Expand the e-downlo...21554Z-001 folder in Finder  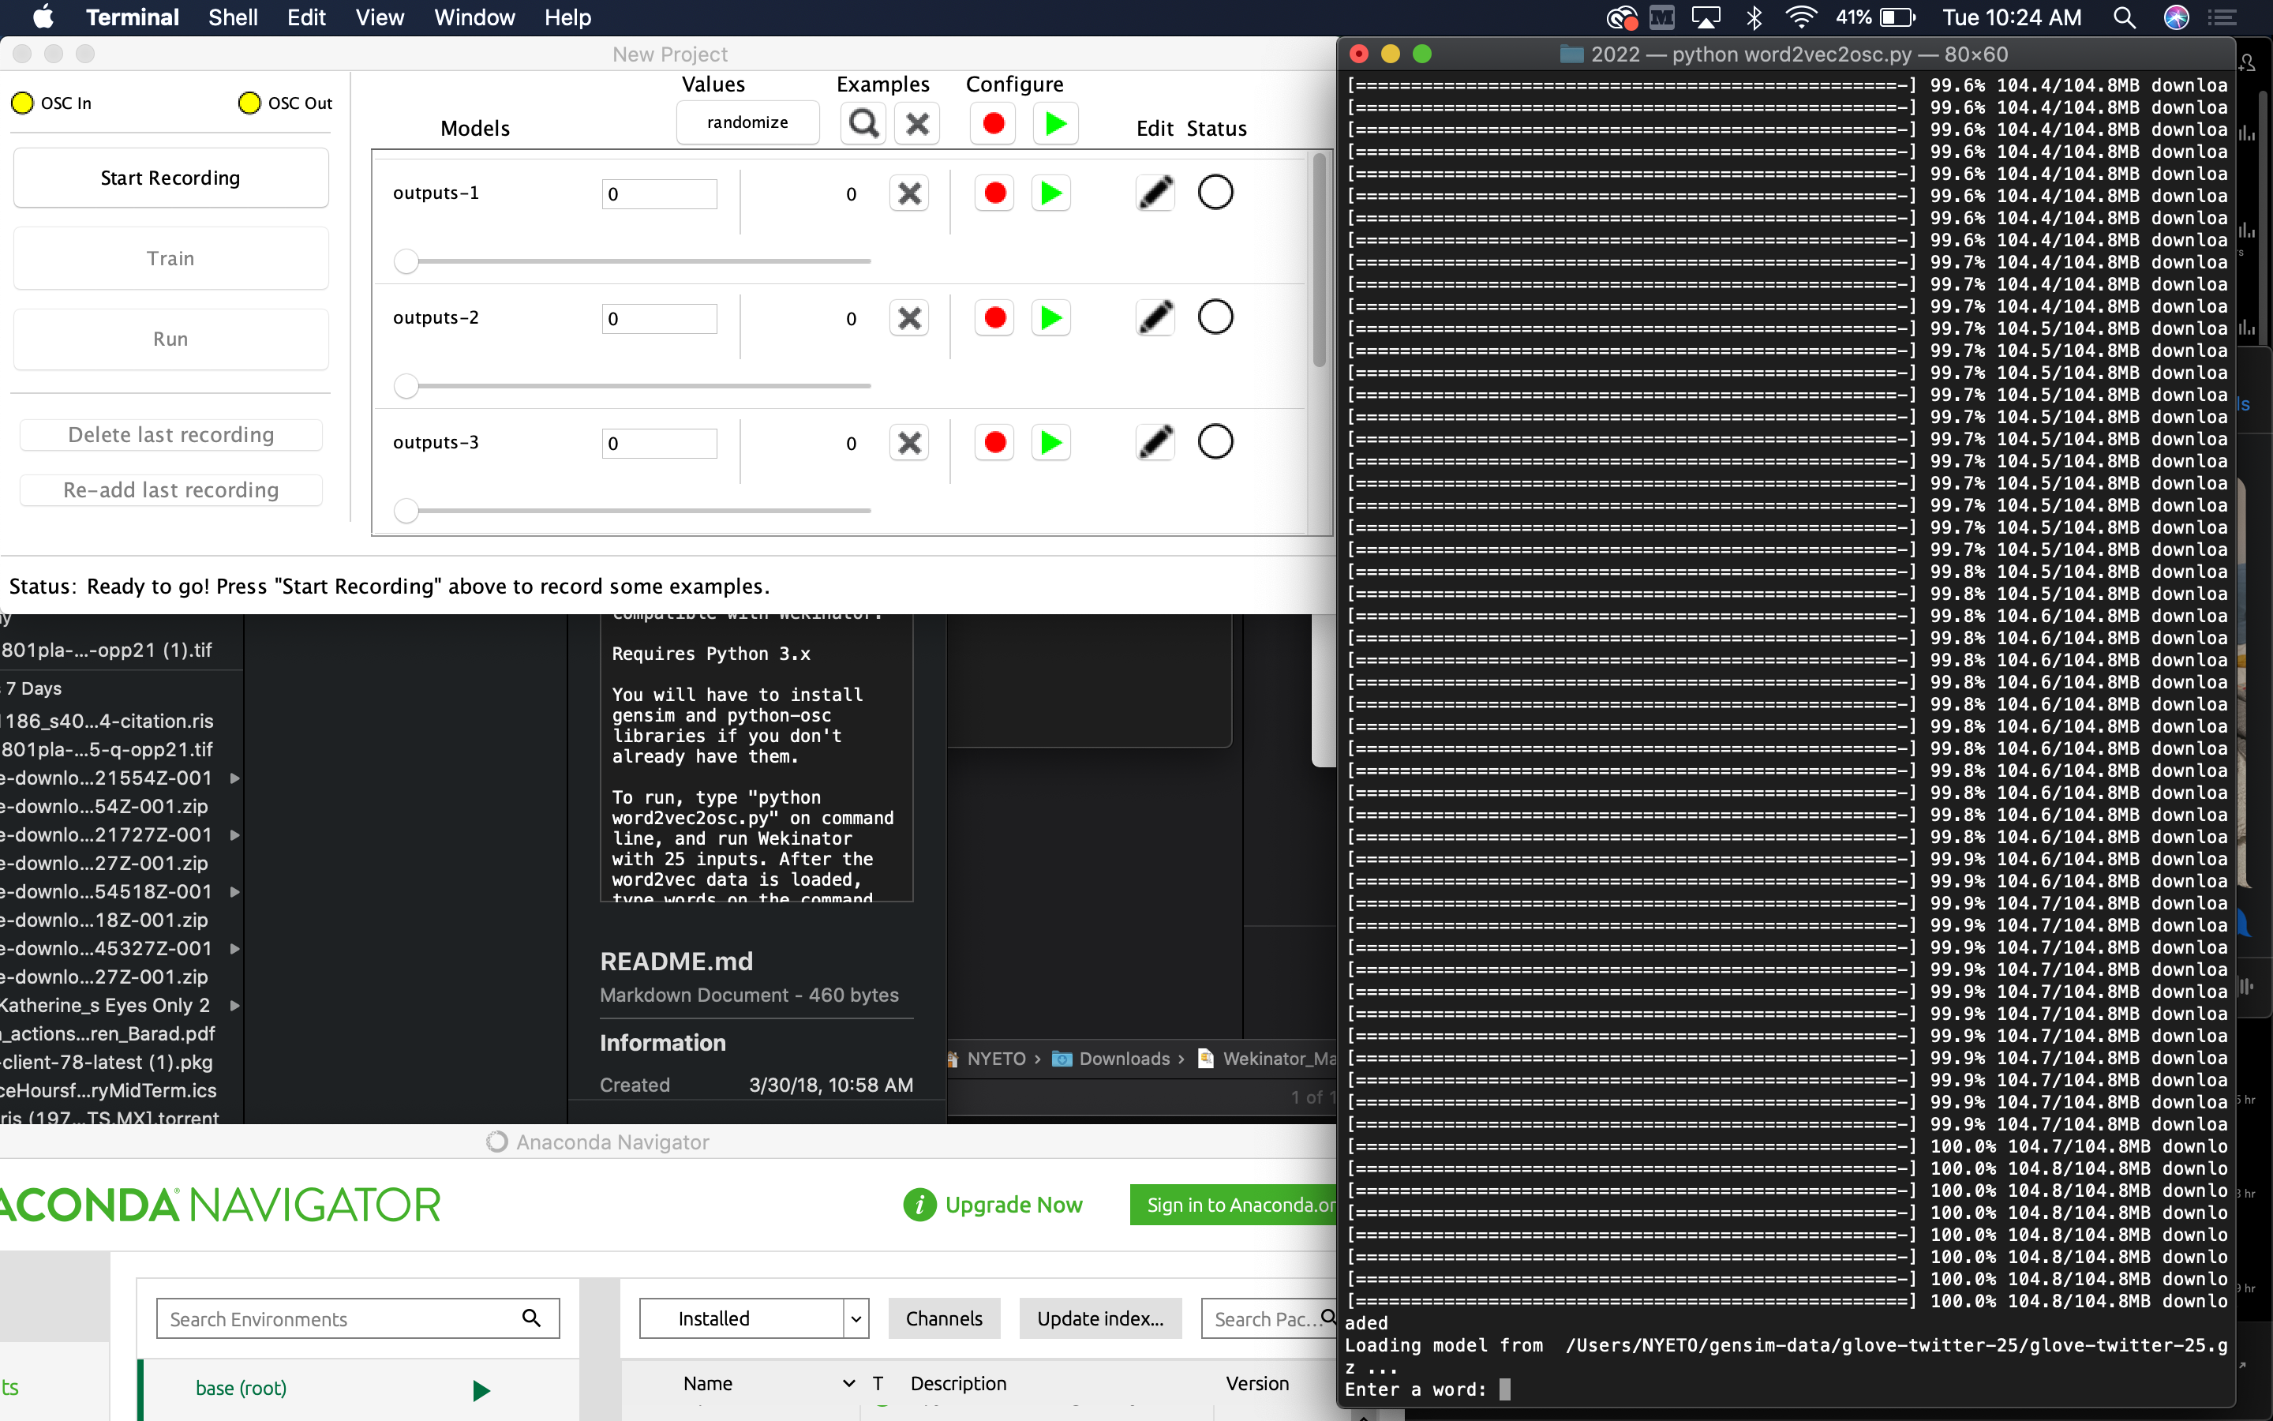click(235, 778)
